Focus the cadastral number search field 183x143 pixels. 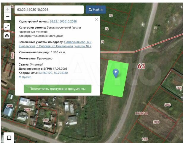(x=49, y=10)
